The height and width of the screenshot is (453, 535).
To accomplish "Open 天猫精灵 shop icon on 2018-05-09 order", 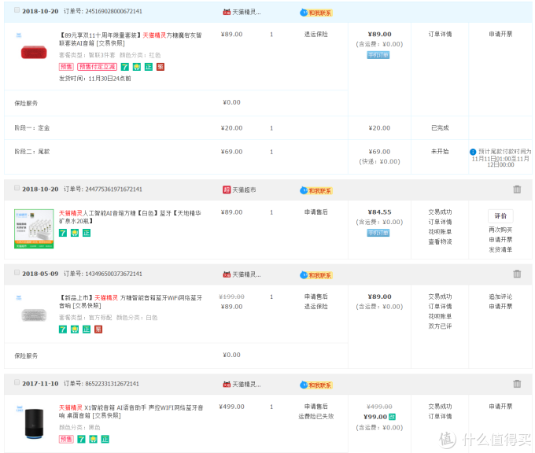I will [227, 274].
